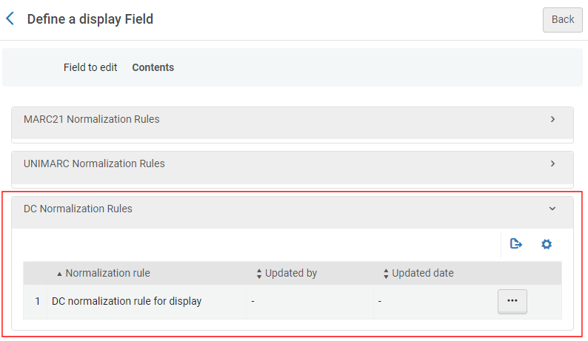
Task: Click the Updated by cell dash
Action: [253, 301]
